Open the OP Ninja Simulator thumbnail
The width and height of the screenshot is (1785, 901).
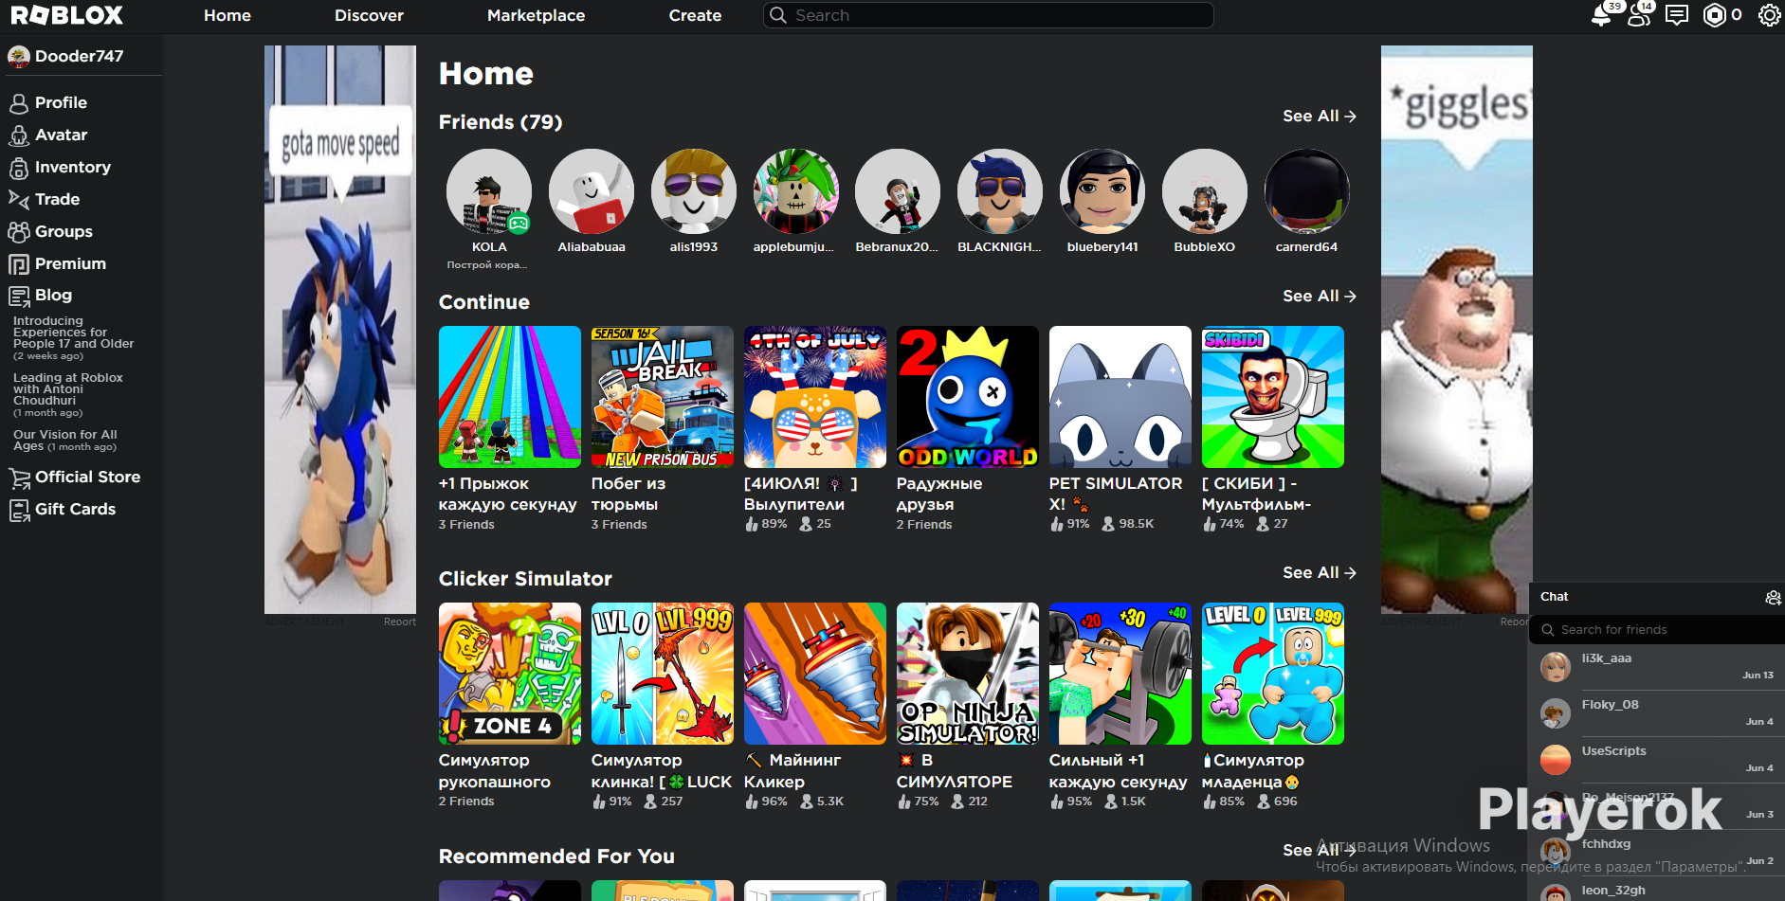968,674
